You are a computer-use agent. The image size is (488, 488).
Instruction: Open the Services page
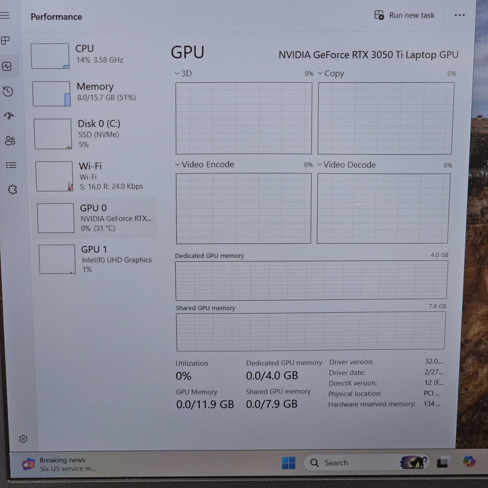pos(12,190)
